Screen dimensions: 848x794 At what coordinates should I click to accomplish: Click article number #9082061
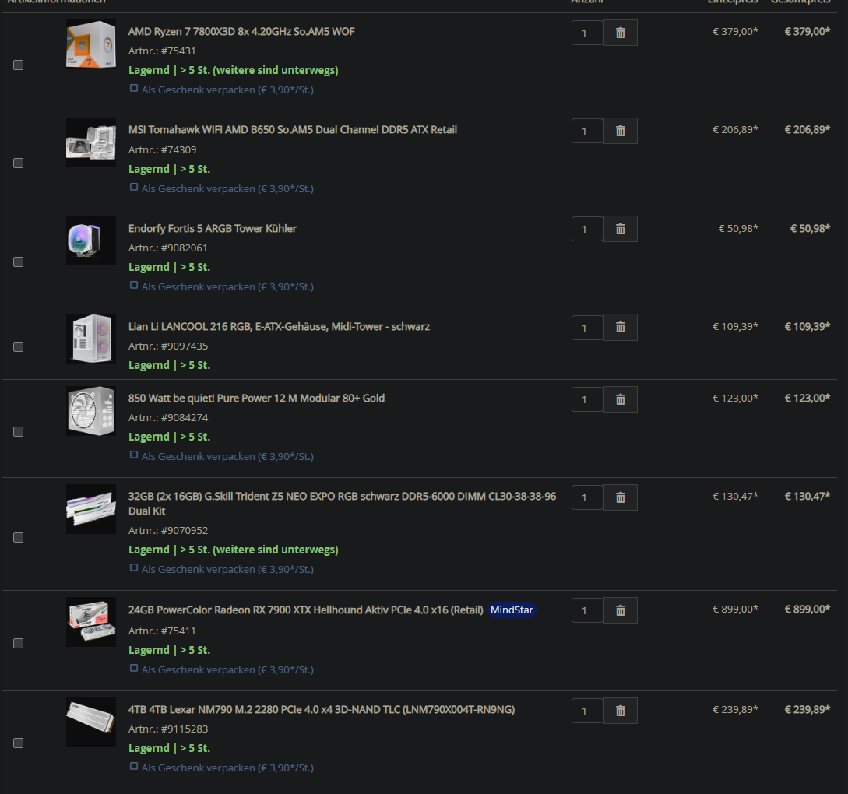pyautogui.click(x=184, y=248)
